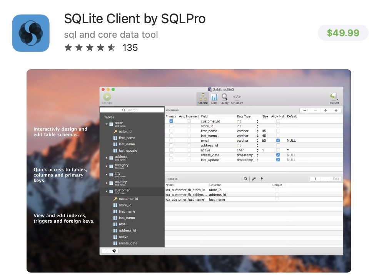The image size is (384, 275).
Task: Click the lightning triggers icon
Action: point(262,179)
